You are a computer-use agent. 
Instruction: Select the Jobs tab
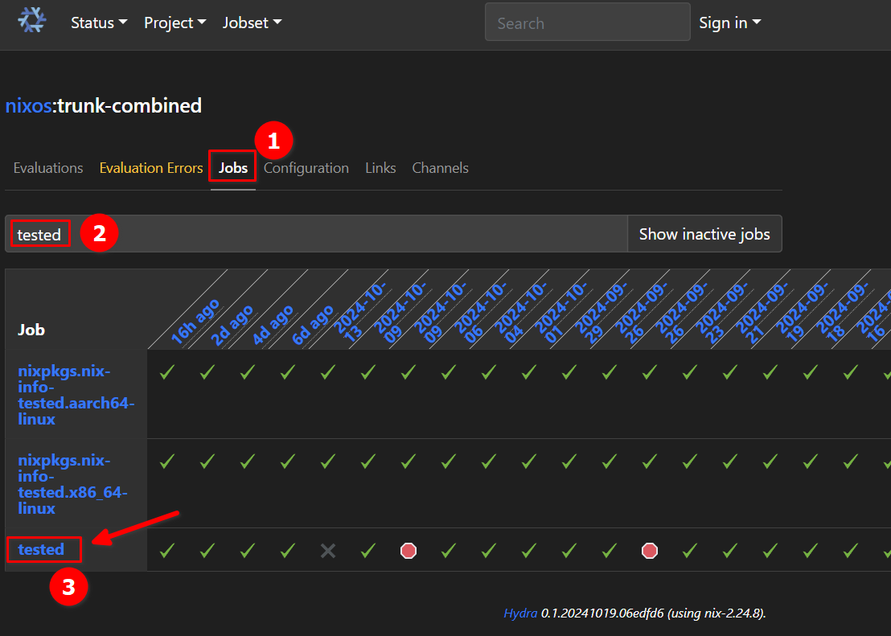[233, 168]
